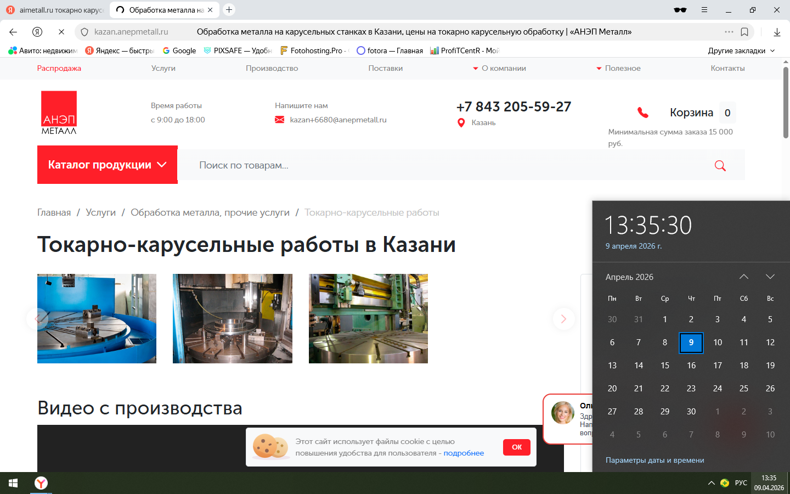790x494 pixels.
Task: Open the browser downloads panel
Action: coord(777,32)
